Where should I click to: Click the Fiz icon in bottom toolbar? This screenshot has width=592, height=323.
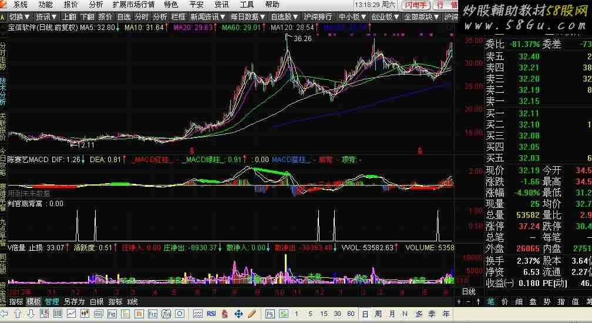(x=153, y=314)
